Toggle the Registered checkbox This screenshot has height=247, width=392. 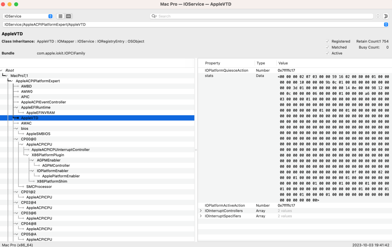pyautogui.click(x=327, y=41)
